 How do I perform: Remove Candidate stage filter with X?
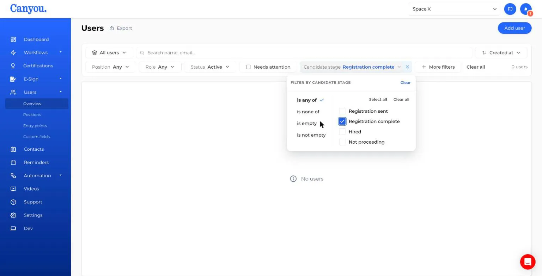(x=407, y=67)
